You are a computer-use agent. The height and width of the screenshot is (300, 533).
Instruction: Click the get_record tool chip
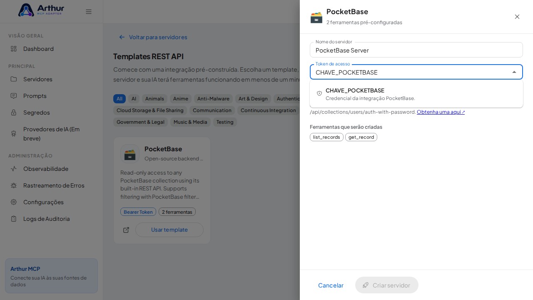(361, 137)
